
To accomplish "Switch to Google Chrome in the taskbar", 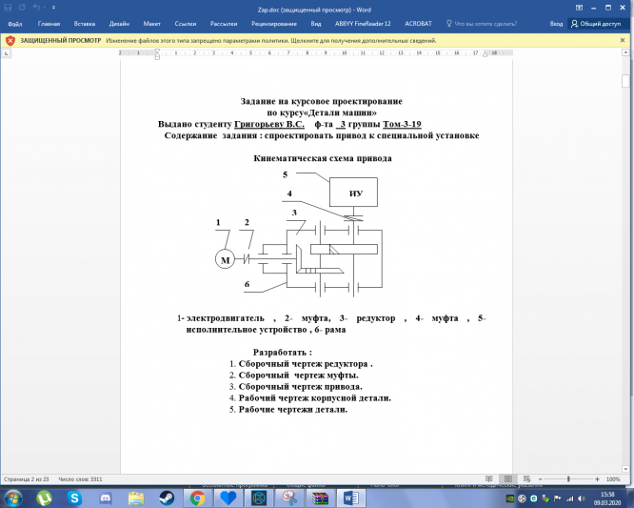I will [197, 498].
